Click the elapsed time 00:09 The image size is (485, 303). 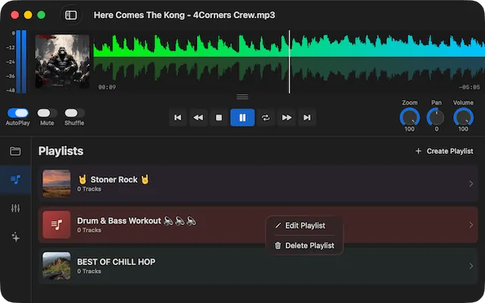(x=107, y=87)
